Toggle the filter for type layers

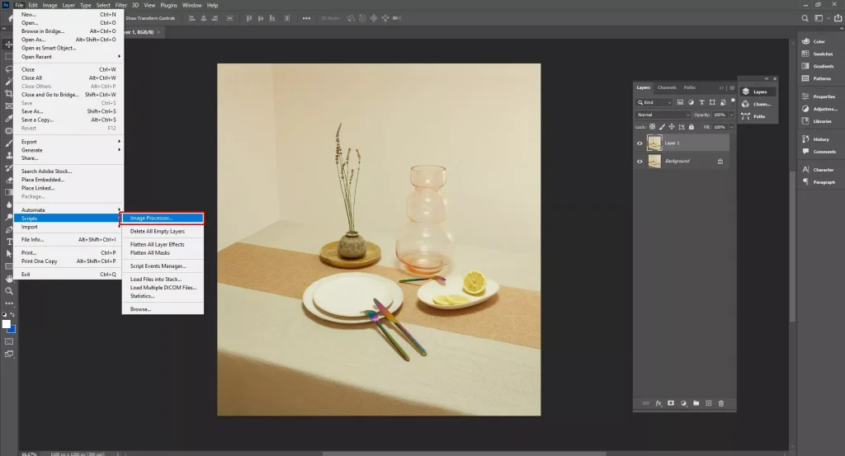(701, 102)
